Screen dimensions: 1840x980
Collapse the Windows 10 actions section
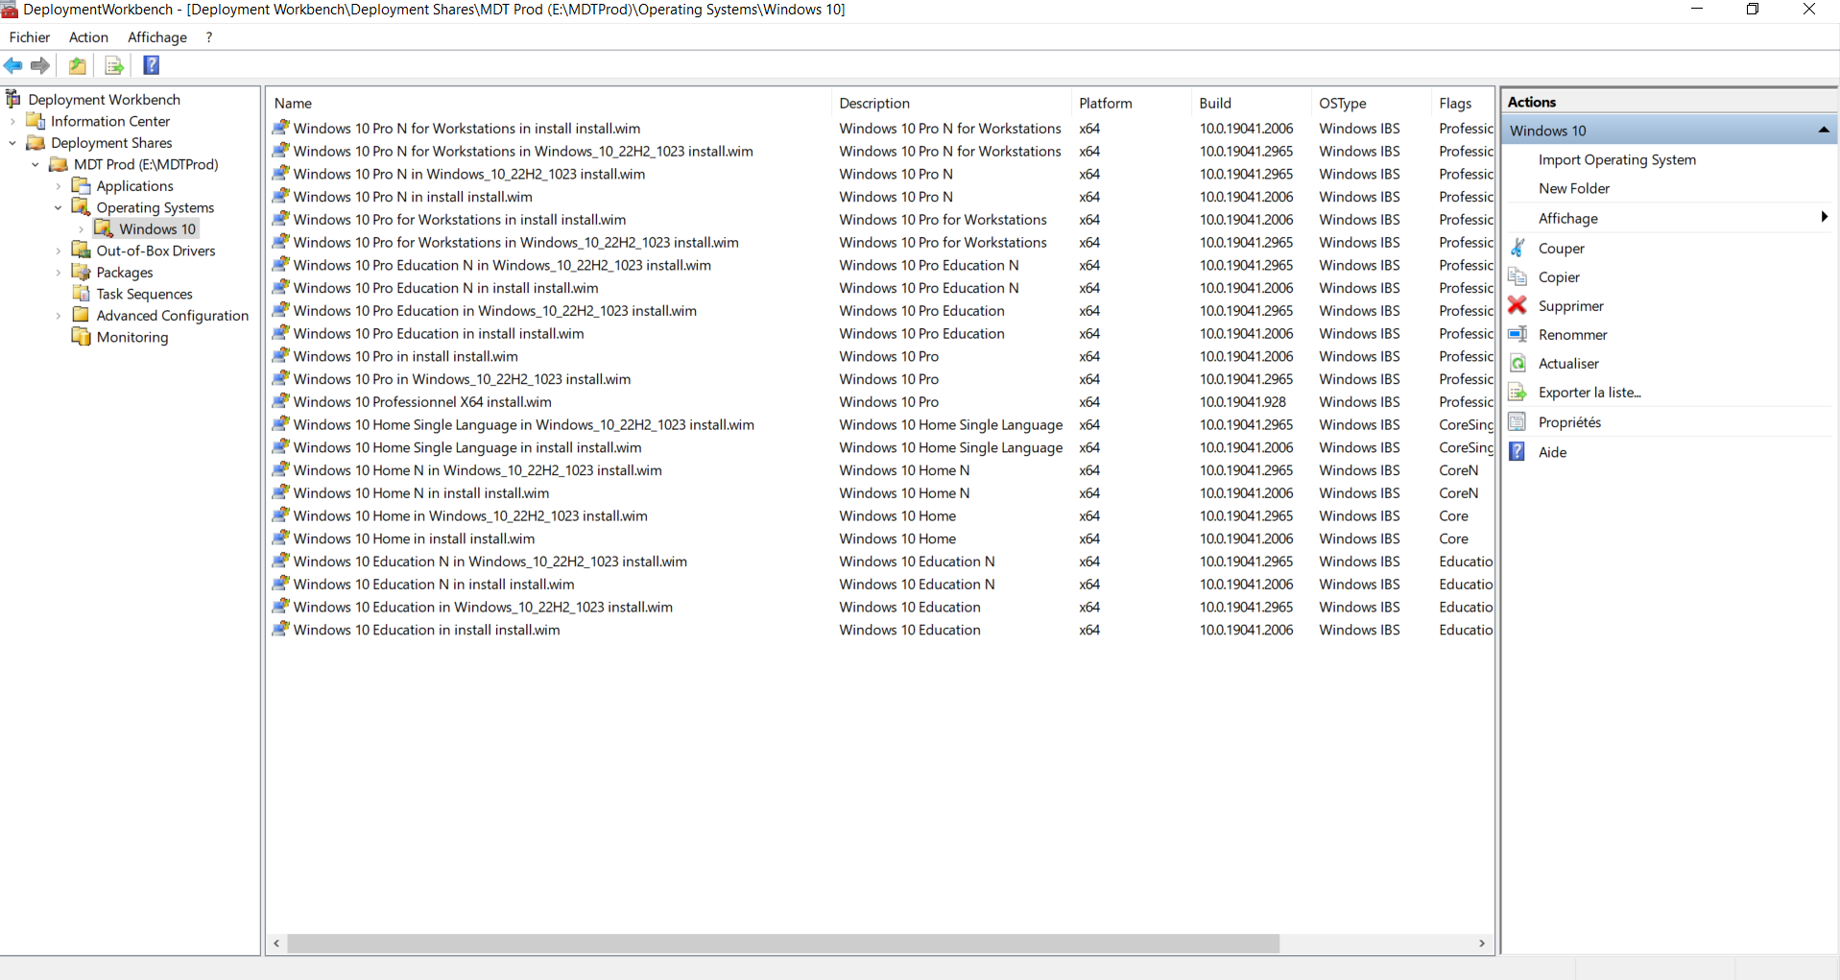[x=1823, y=131]
